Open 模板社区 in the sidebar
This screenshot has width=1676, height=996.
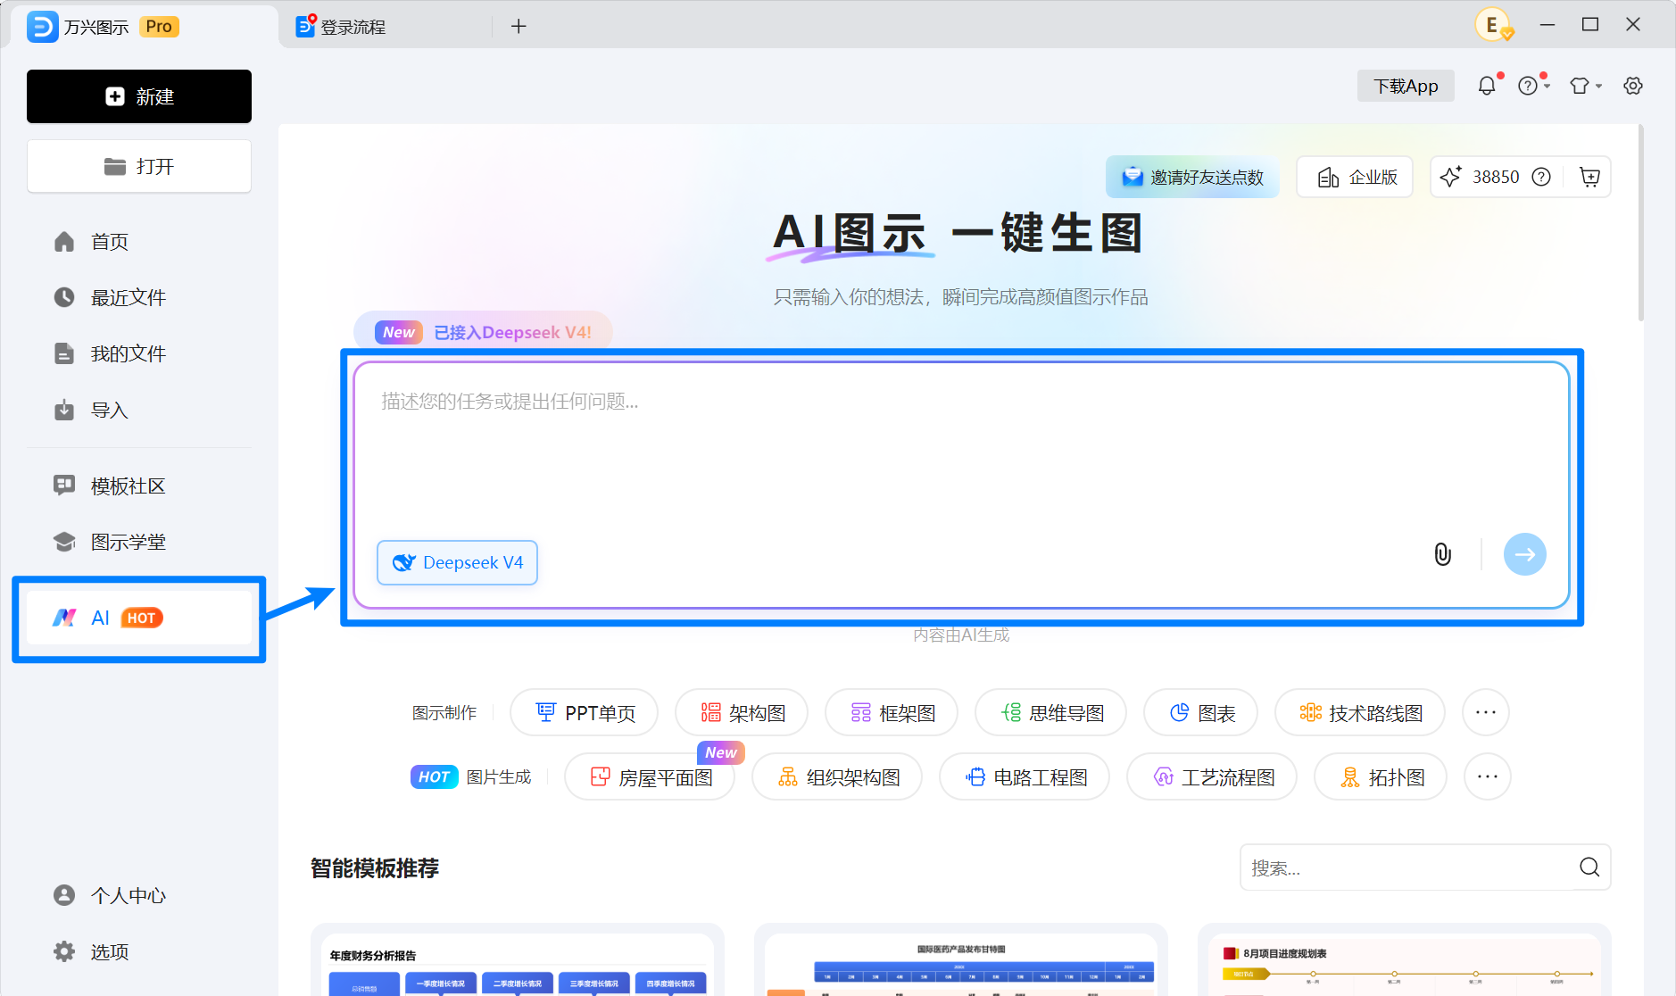tap(139, 486)
